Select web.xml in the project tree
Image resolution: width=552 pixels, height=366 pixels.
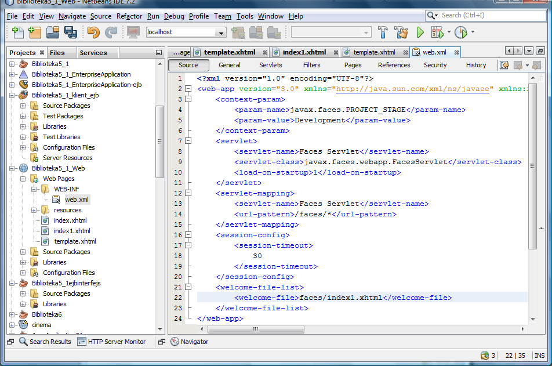(x=77, y=200)
